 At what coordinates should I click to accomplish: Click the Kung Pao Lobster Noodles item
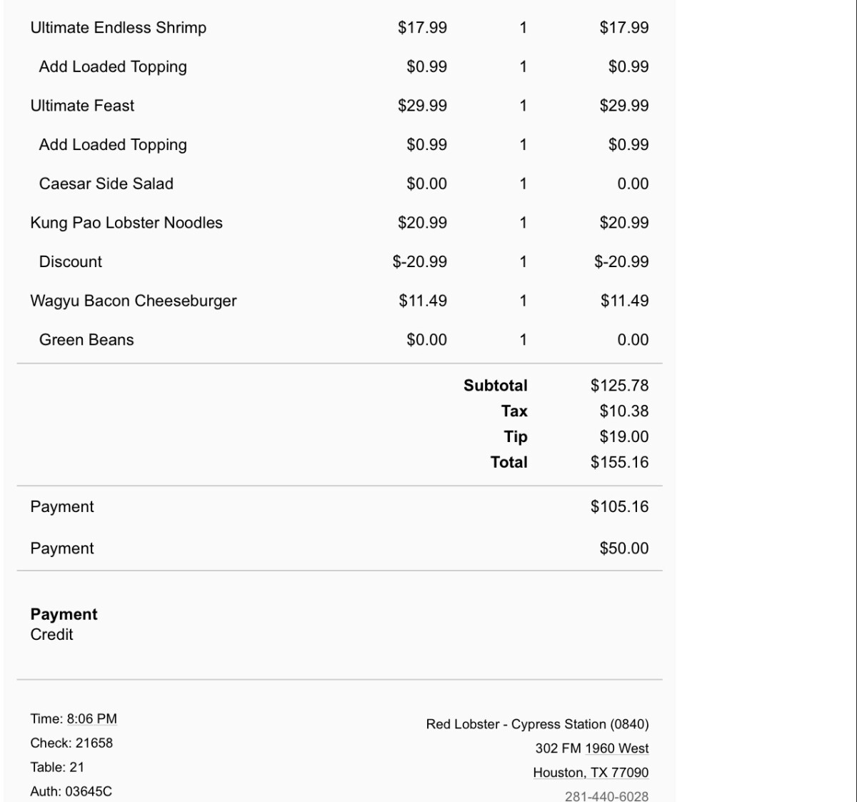(x=126, y=223)
